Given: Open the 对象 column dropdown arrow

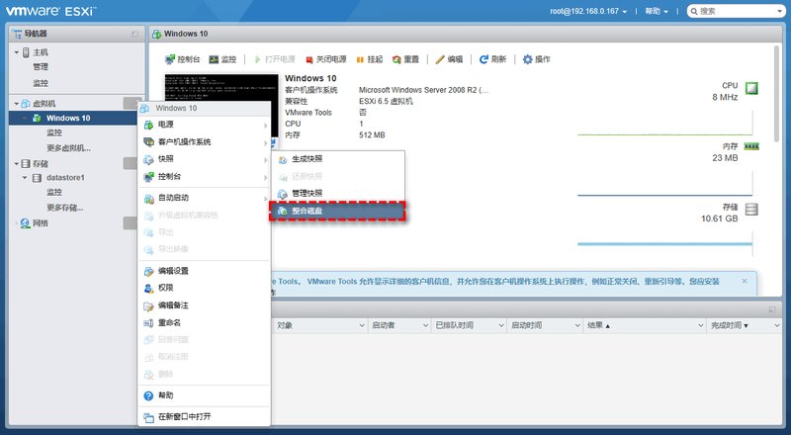Looking at the screenshot, I should tap(362, 326).
